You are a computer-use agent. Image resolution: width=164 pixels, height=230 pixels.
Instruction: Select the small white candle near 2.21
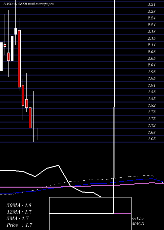(16, 31)
